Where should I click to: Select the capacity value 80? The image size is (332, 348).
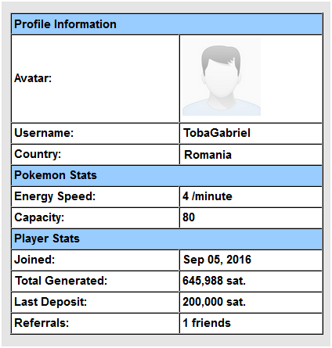[x=189, y=217]
